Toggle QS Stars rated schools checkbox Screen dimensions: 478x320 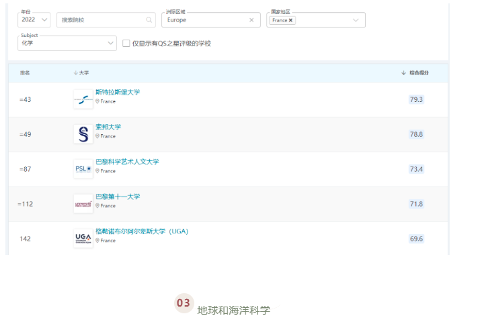pos(126,43)
